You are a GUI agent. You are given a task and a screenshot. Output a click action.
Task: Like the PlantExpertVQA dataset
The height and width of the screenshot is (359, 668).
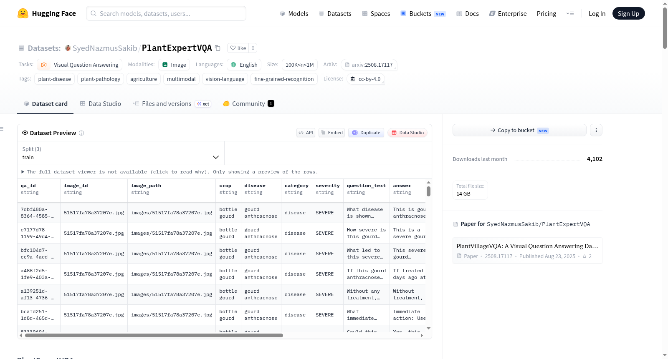tap(238, 48)
